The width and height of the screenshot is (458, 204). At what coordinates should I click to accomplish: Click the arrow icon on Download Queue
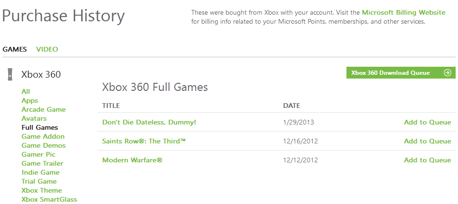tap(447, 73)
